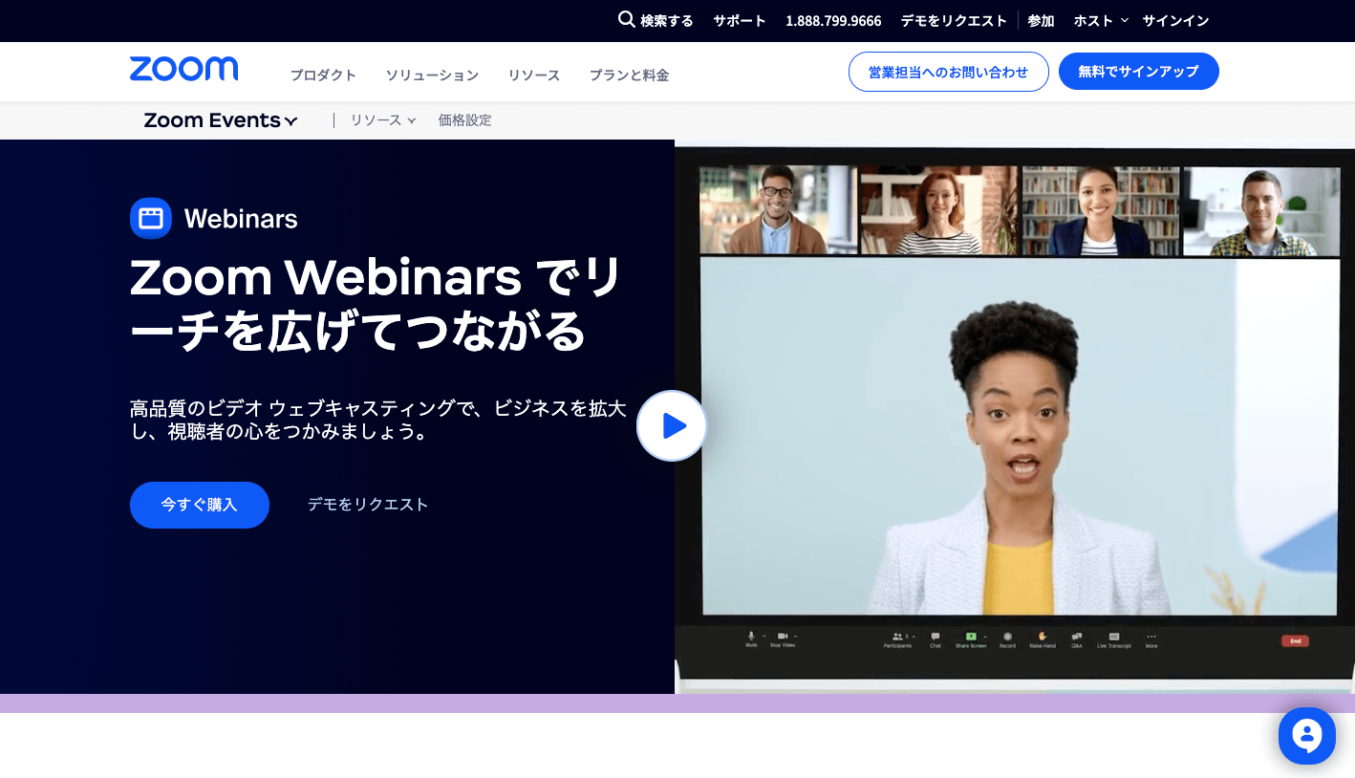Click the Mute microphone icon in video
This screenshot has height=778, width=1355.
751,636
